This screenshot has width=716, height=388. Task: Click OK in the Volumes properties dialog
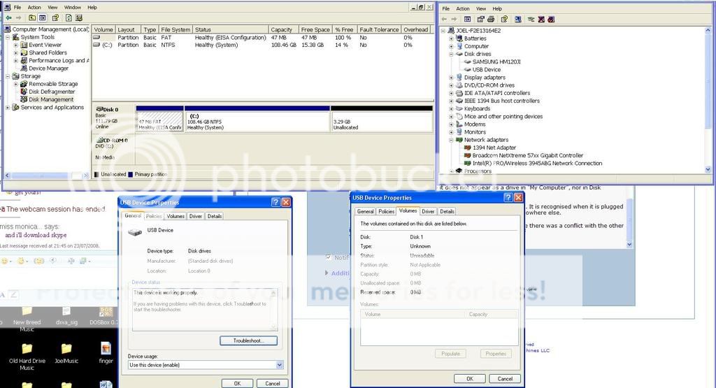pos(469,378)
